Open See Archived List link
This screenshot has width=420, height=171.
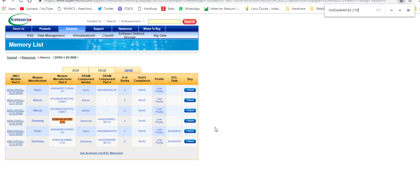102,153
